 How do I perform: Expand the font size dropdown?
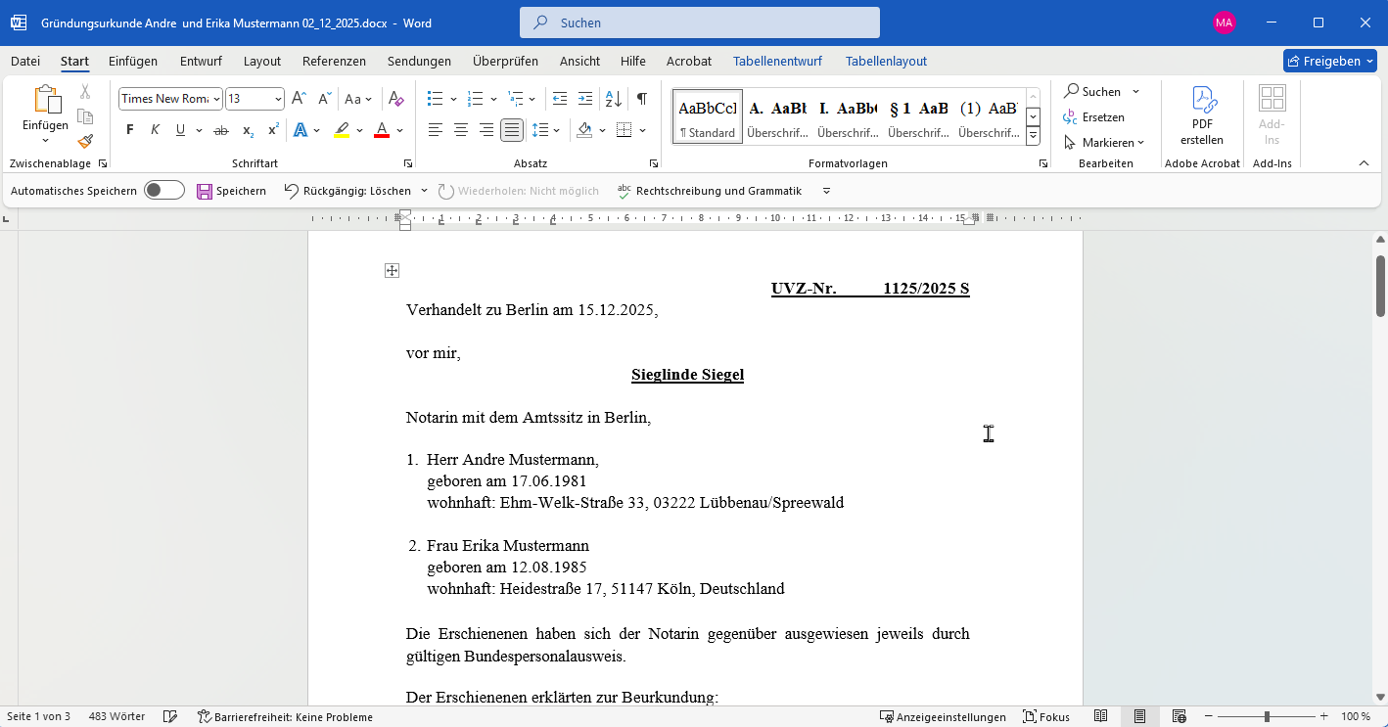coord(278,99)
